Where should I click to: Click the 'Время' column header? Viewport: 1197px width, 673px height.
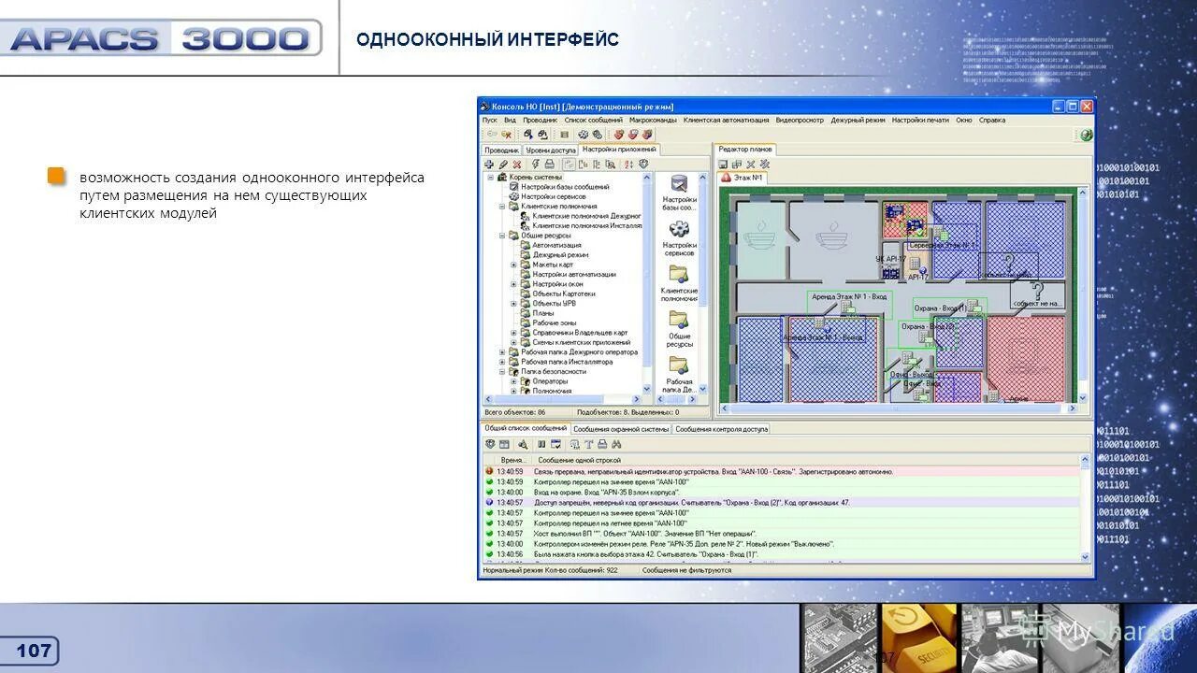tap(512, 461)
